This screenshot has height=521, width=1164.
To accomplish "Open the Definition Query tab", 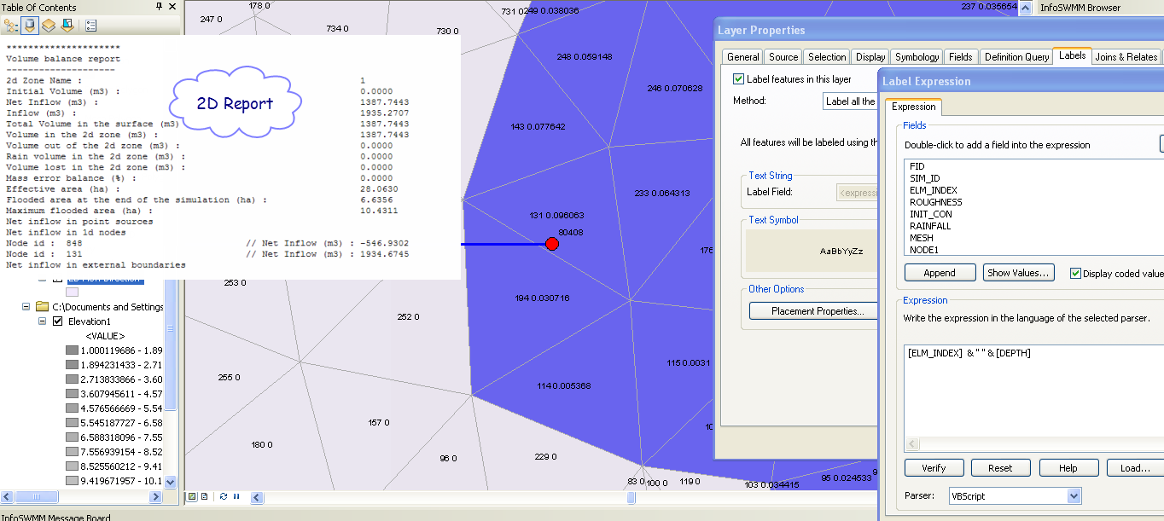I will [x=1016, y=56].
